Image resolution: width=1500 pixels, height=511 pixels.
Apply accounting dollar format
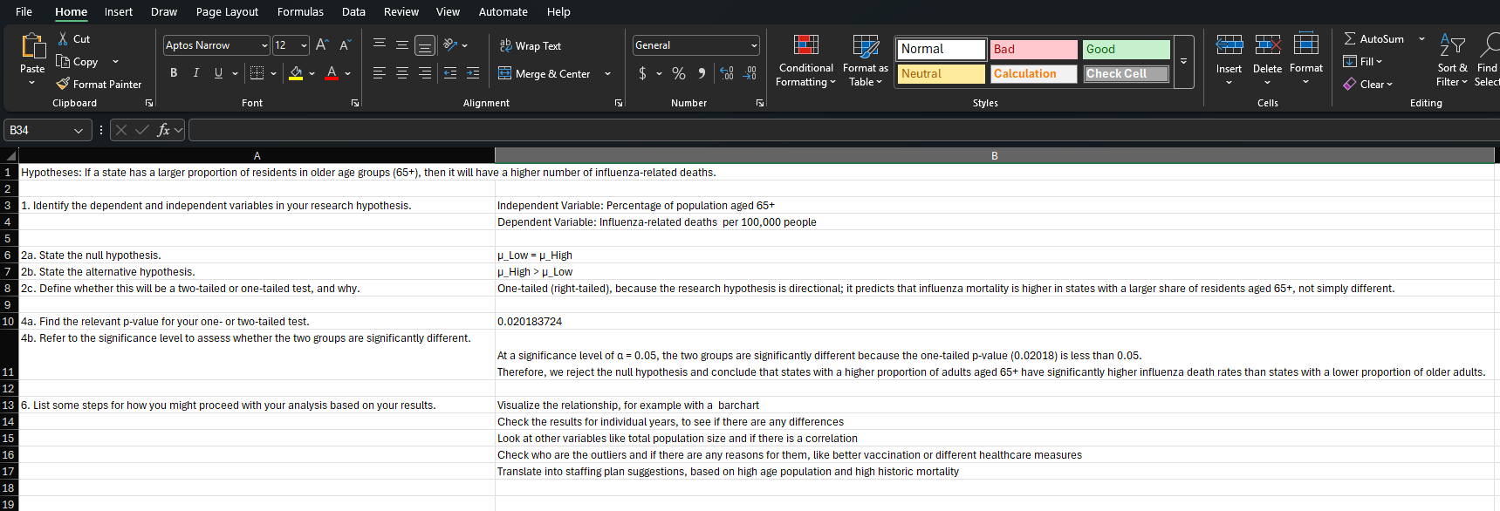pyautogui.click(x=643, y=73)
